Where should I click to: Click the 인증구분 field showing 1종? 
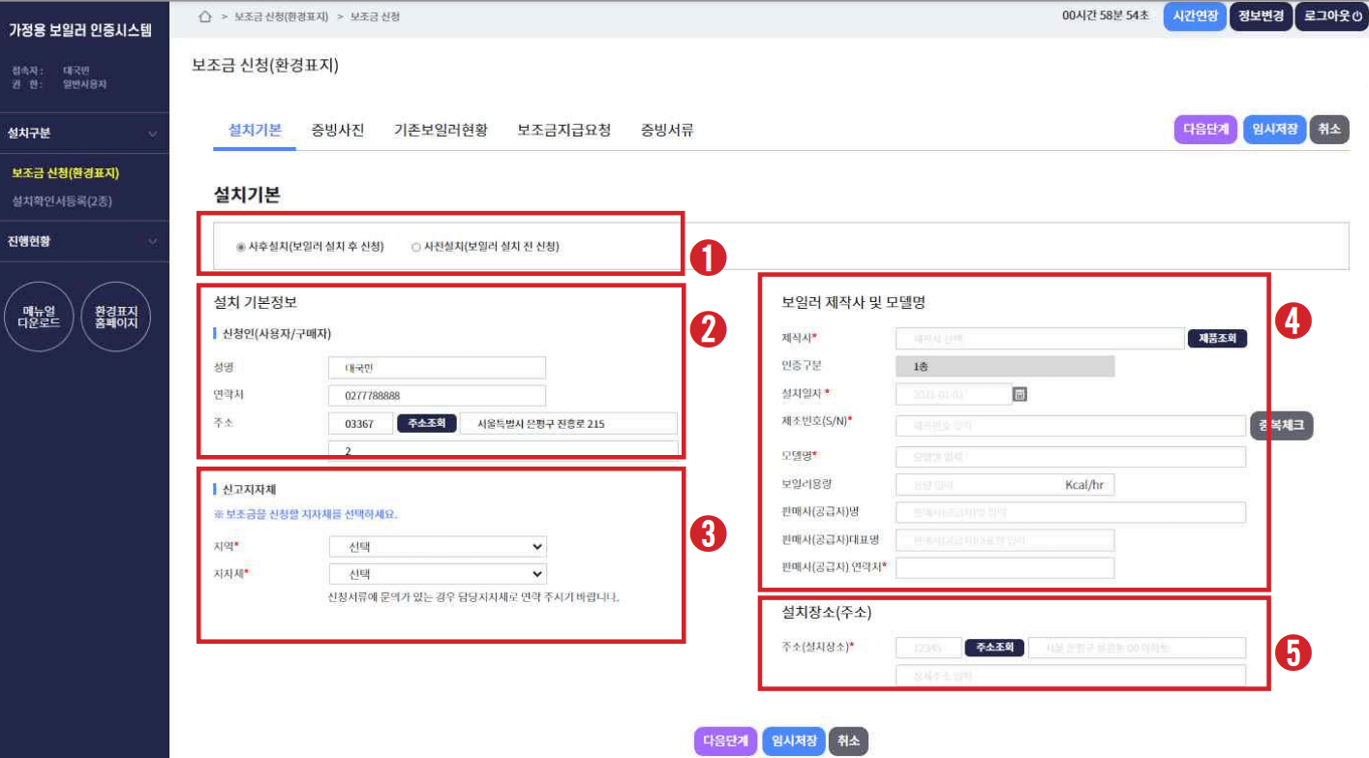click(1005, 367)
